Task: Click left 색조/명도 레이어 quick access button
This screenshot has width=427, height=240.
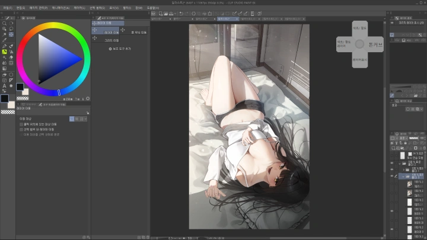Action: [x=344, y=44]
